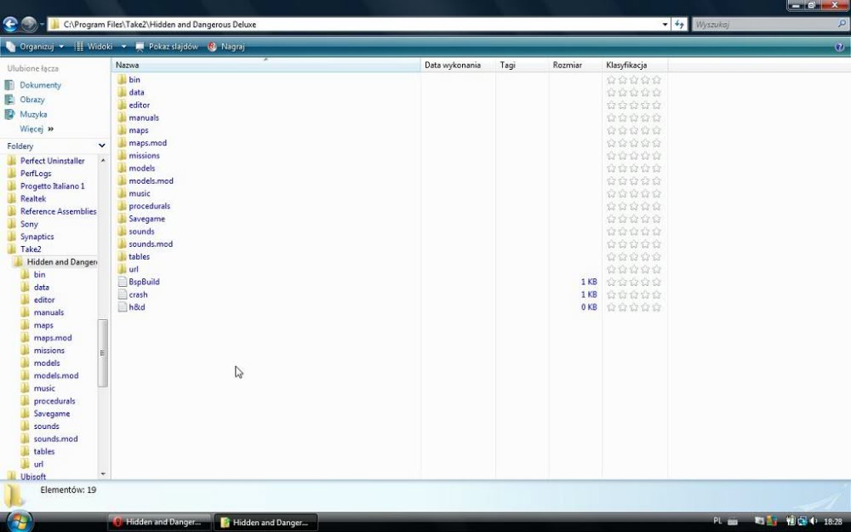Sort files by Rozmiar column header
Viewport: 851px width, 532px height.
(x=567, y=65)
